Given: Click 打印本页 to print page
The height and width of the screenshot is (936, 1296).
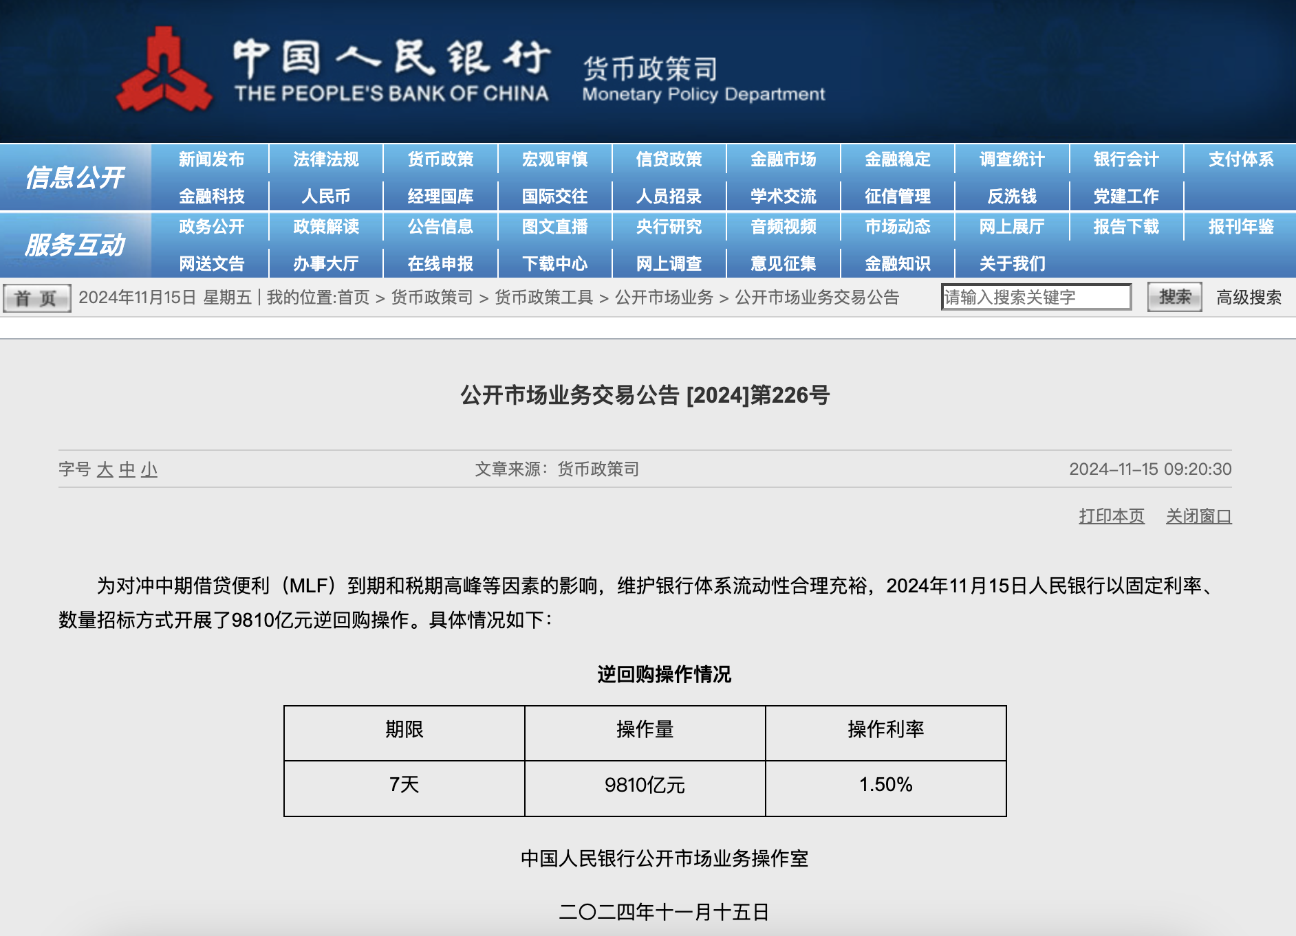Looking at the screenshot, I should coord(1112,516).
